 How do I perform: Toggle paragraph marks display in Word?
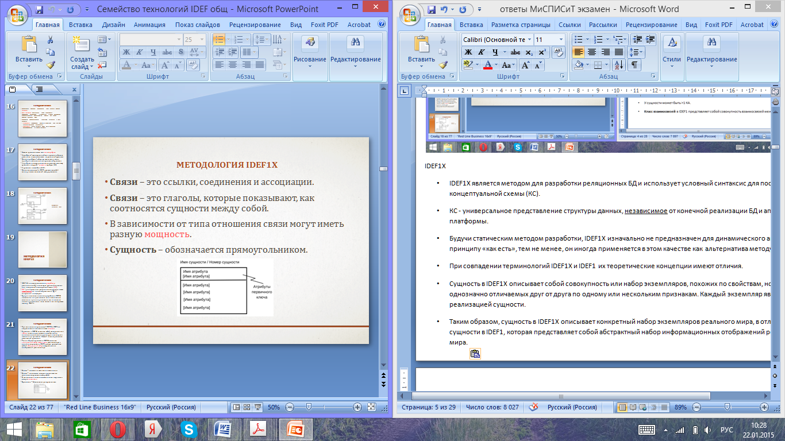[634, 65]
